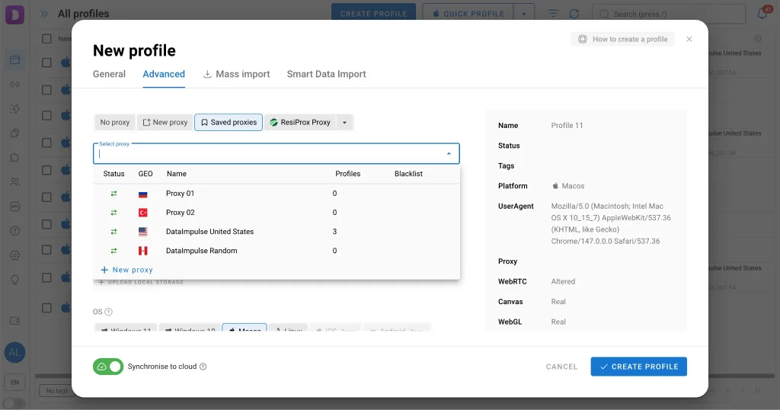
Task: Click the Select proxy input field
Action: click(267, 153)
